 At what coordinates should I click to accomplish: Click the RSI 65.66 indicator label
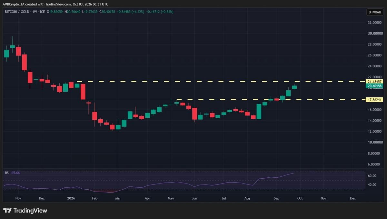pyautogui.click(x=12, y=173)
